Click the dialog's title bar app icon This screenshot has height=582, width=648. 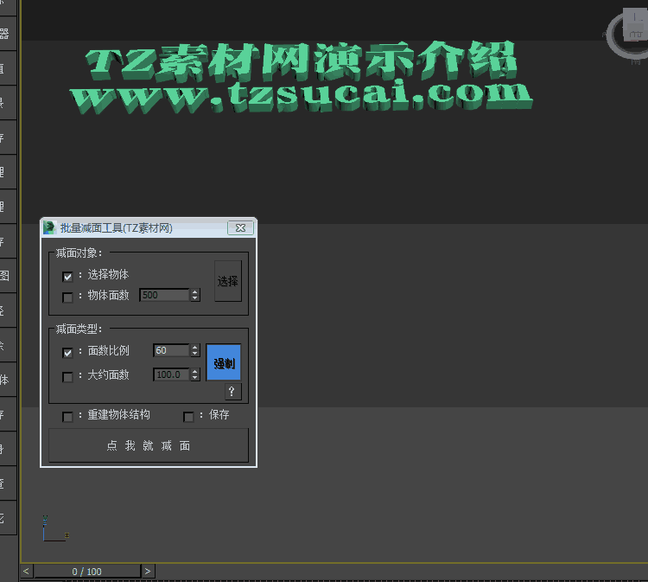pyautogui.click(x=49, y=228)
